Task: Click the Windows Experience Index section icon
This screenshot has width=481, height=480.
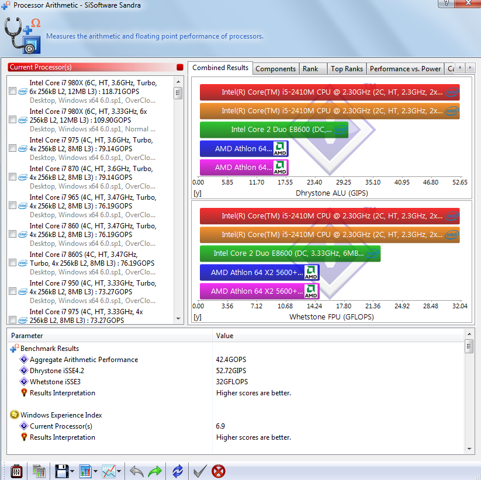Action: click(15, 415)
